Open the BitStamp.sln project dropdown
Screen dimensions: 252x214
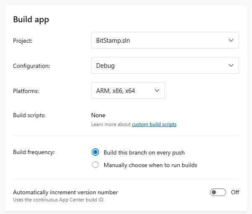pyautogui.click(x=165, y=40)
